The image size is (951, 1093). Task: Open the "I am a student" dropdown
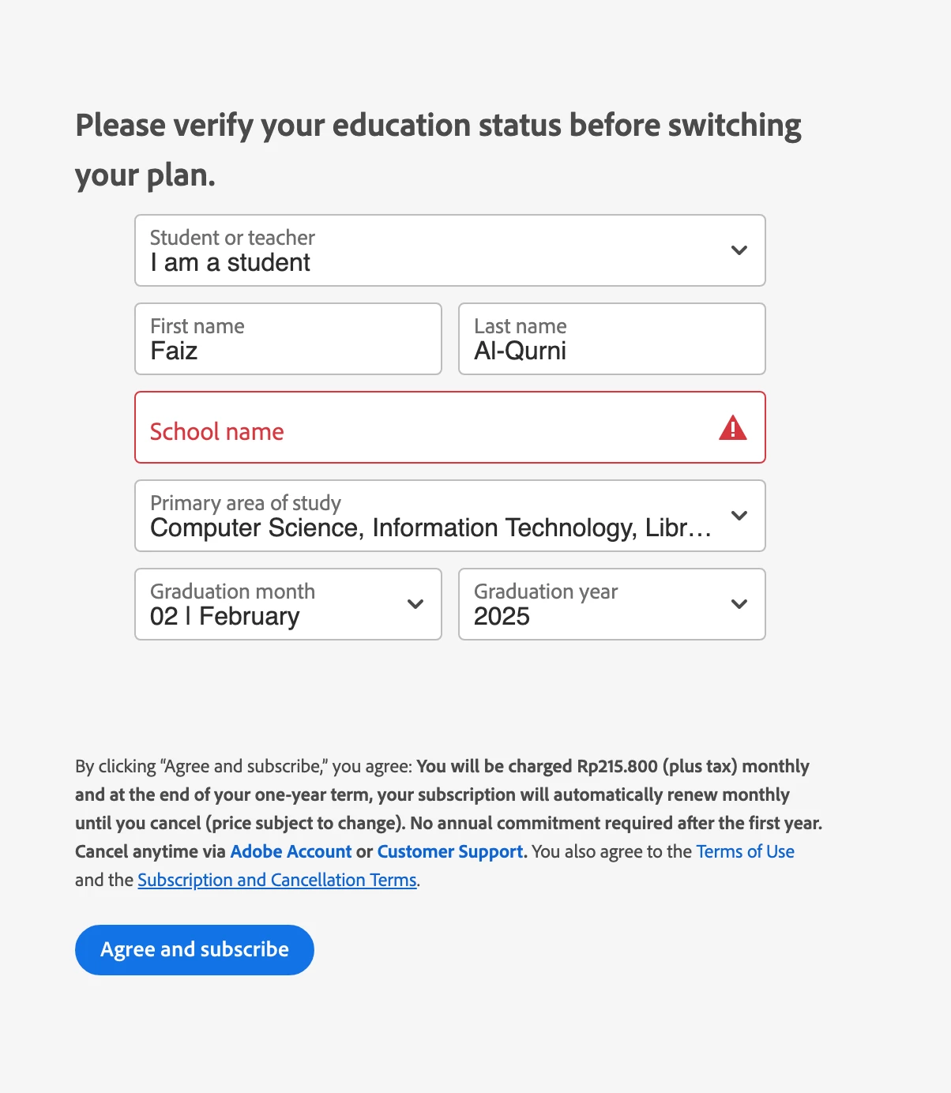(x=450, y=250)
